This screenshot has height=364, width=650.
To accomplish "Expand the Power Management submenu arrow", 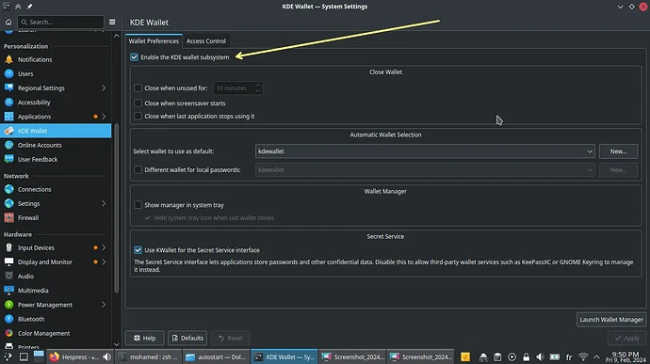I will tap(104, 305).
